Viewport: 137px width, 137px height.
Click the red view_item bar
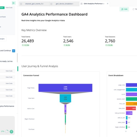(x=131, y=109)
